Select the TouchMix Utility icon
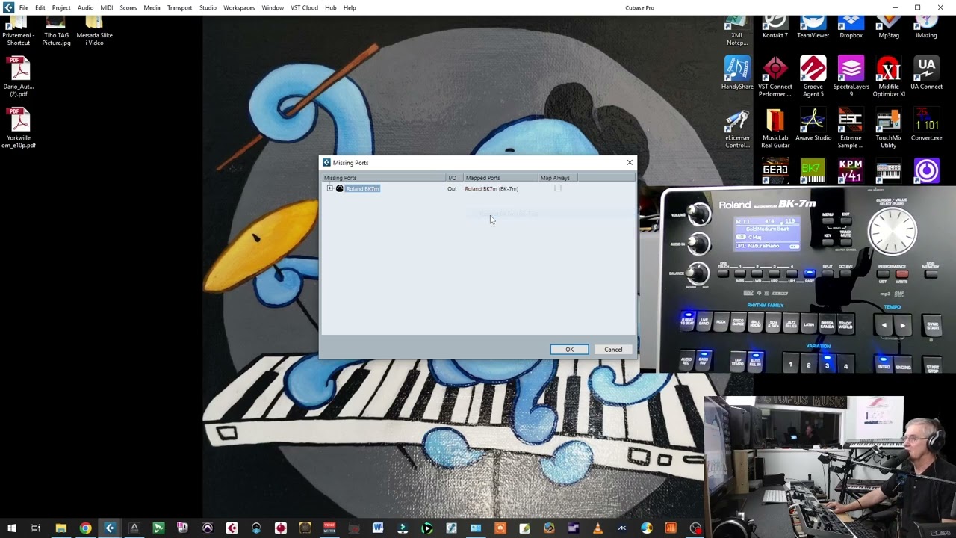Screen dimensions: 956x538 click(x=889, y=129)
